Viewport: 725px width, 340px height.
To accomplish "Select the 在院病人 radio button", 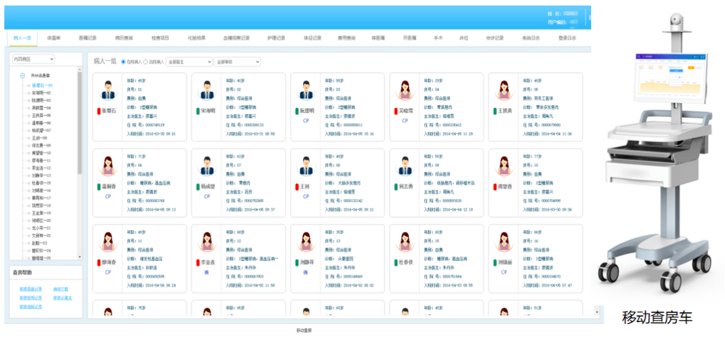I will [123, 61].
